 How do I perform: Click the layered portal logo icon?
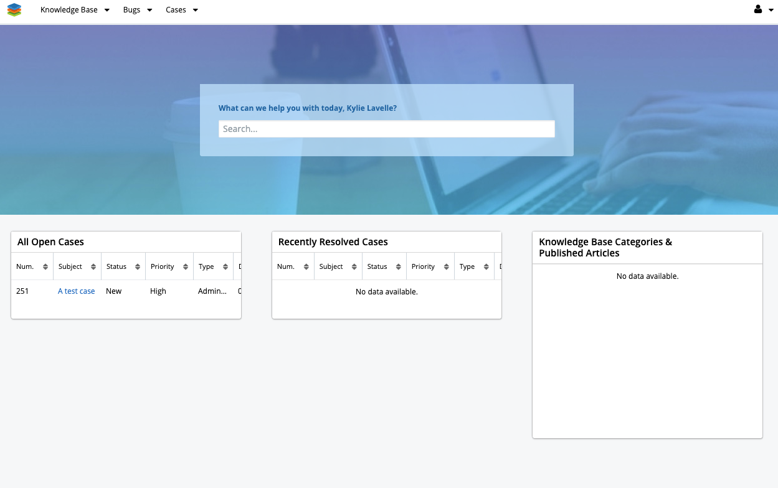point(14,10)
